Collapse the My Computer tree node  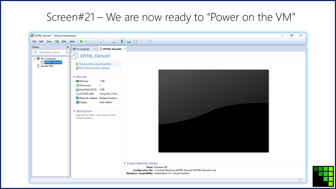[35, 59]
